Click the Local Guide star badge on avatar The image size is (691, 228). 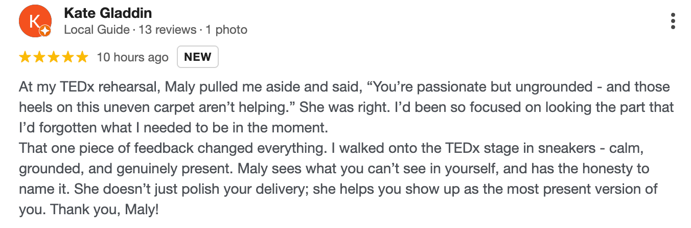[x=45, y=31]
